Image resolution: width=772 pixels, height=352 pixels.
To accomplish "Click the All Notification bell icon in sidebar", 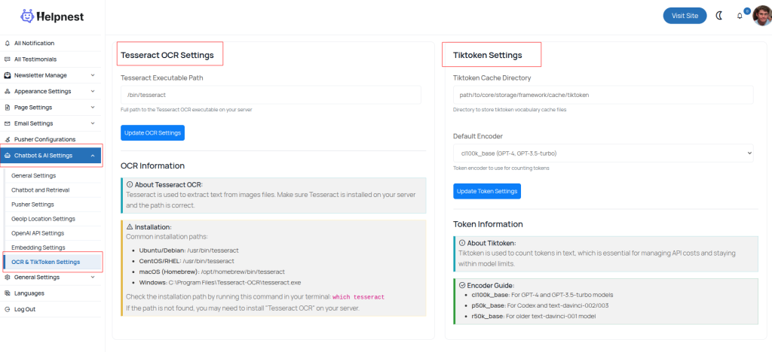I will 8,44.
